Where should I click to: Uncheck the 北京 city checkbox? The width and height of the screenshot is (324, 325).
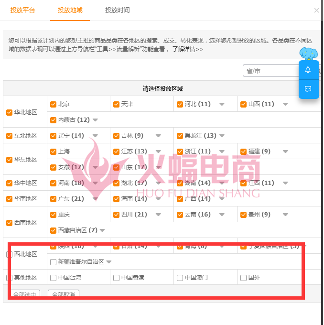[54, 104]
